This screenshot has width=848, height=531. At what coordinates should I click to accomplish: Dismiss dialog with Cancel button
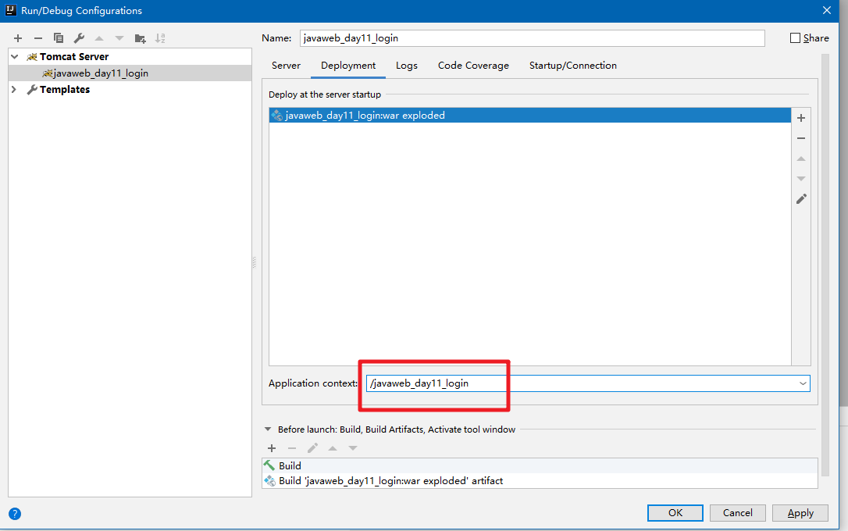pos(738,512)
